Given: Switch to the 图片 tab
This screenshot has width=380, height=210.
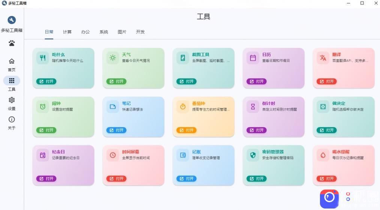Looking at the screenshot, I should tap(122, 32).
